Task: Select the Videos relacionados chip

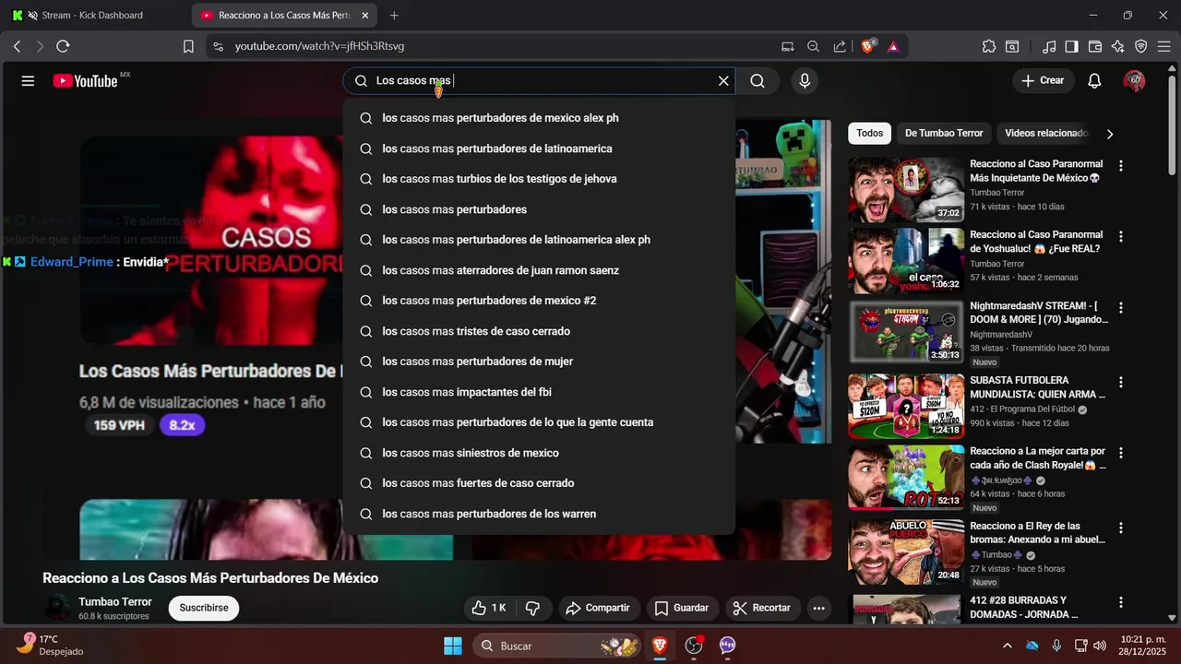Action: point(1046,133)
